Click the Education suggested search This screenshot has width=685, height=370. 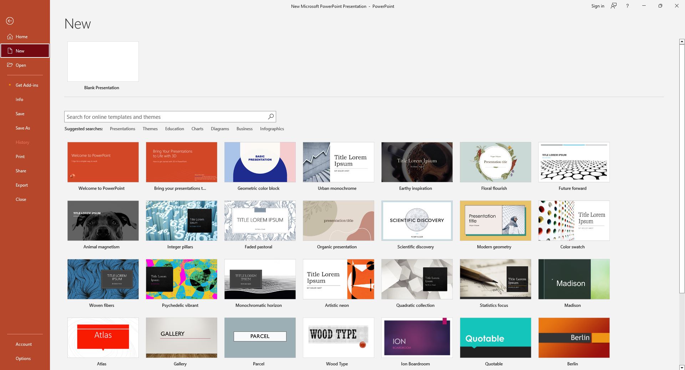click(x=174, y=129)
